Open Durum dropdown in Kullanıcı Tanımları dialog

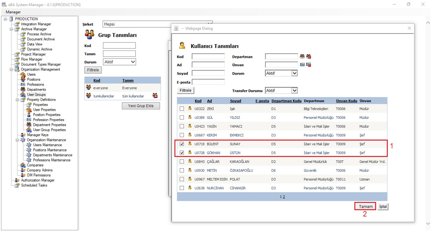coord(281,73)
